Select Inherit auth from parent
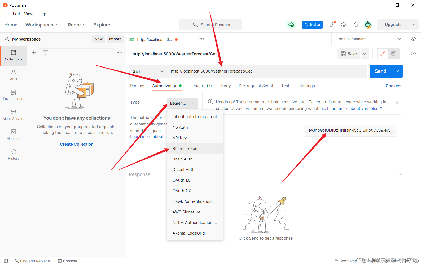Screen dimensions: 421x265 click(x=195, y=117)
